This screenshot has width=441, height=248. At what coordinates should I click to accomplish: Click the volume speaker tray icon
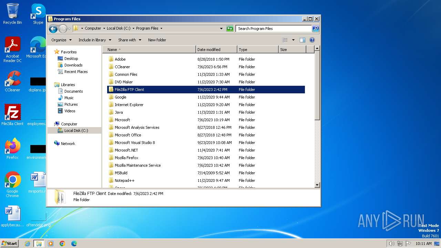(391, 244)
